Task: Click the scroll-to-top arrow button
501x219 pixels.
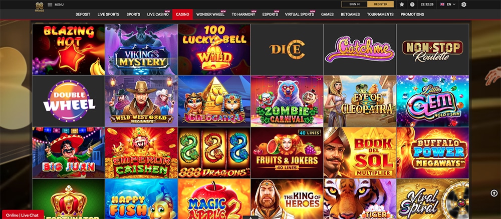Action: click(x=494, y=193)
